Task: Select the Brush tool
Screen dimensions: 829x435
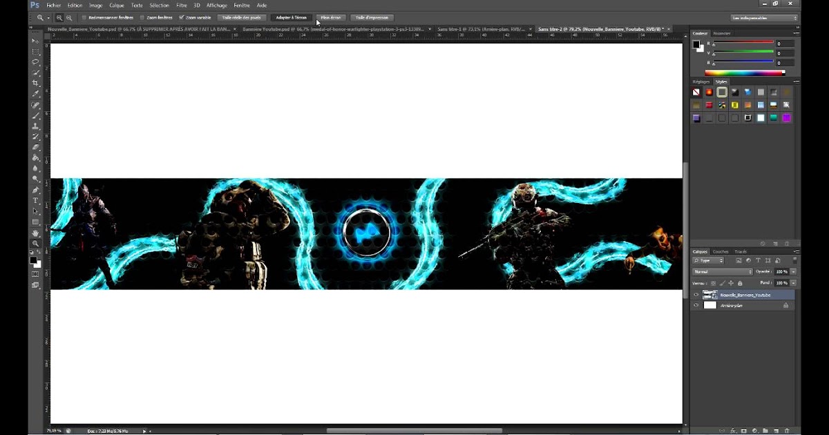Action: (x=36, y=116)
